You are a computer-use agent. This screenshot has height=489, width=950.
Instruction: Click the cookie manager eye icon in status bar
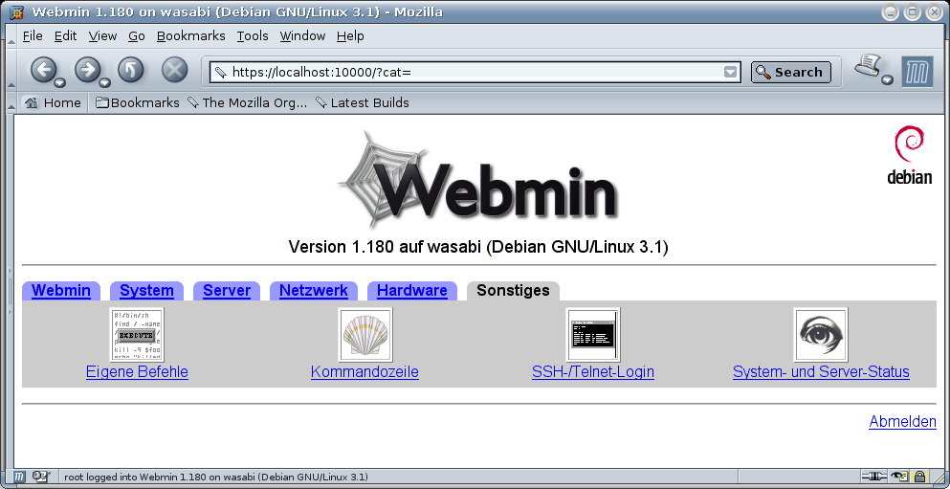(899, 477)
